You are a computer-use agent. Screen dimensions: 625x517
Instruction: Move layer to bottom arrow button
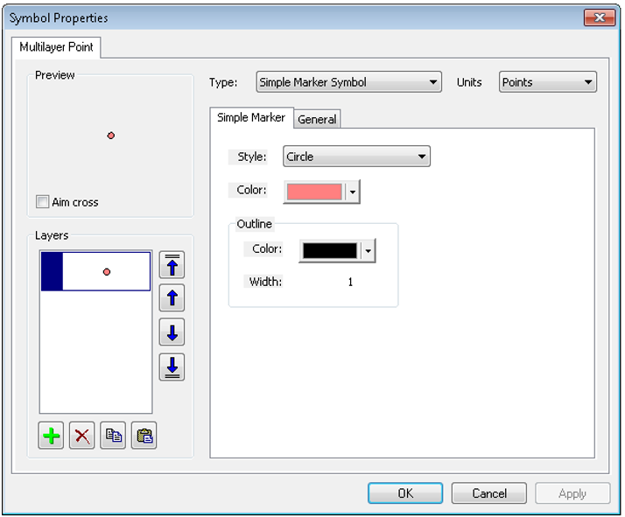172,367
